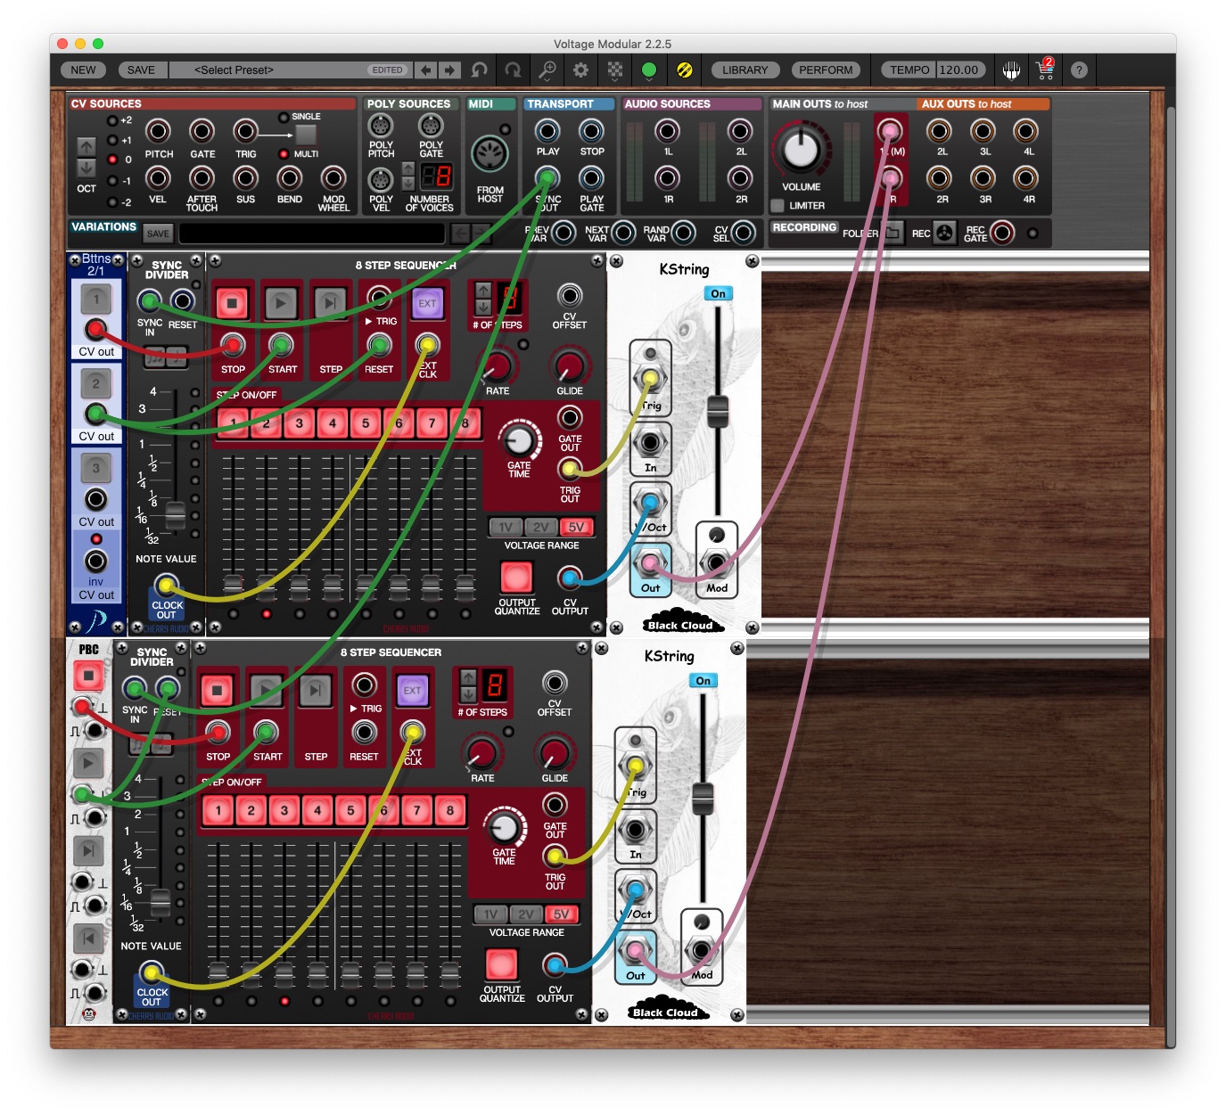This screenshot has height=1115, width=1226.
Task: Select 5V voltage range on top sequencer
Action: 576,527
